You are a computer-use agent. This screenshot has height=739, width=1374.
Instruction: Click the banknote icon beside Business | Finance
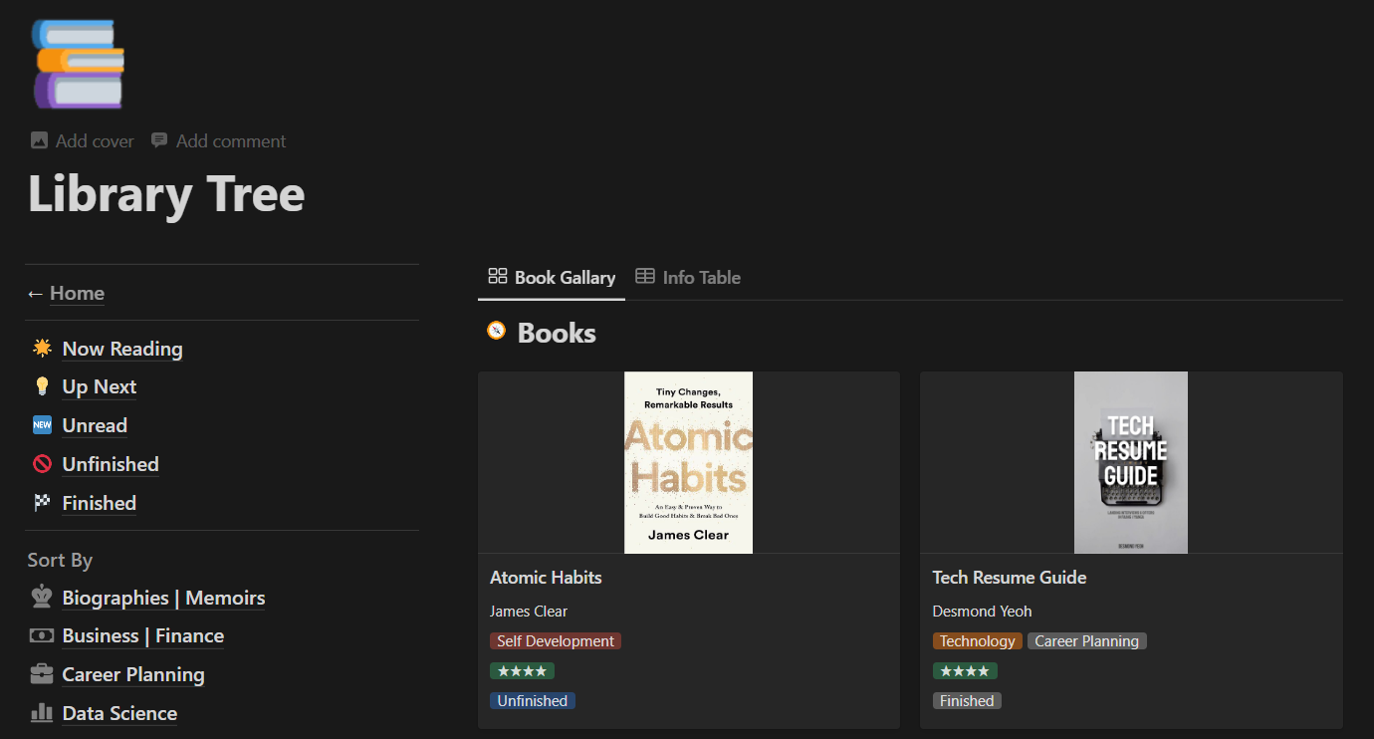[42, 635]
